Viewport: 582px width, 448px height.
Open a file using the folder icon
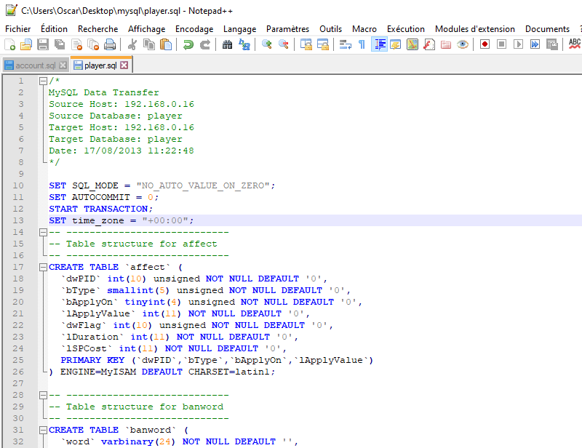[x=26, y=44]
